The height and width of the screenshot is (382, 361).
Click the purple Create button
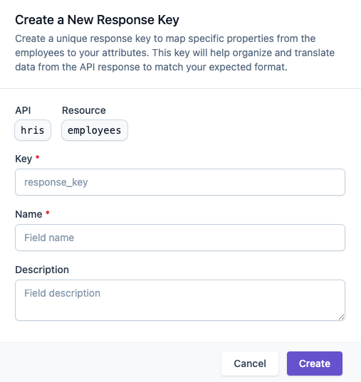[x=315, y=364]
